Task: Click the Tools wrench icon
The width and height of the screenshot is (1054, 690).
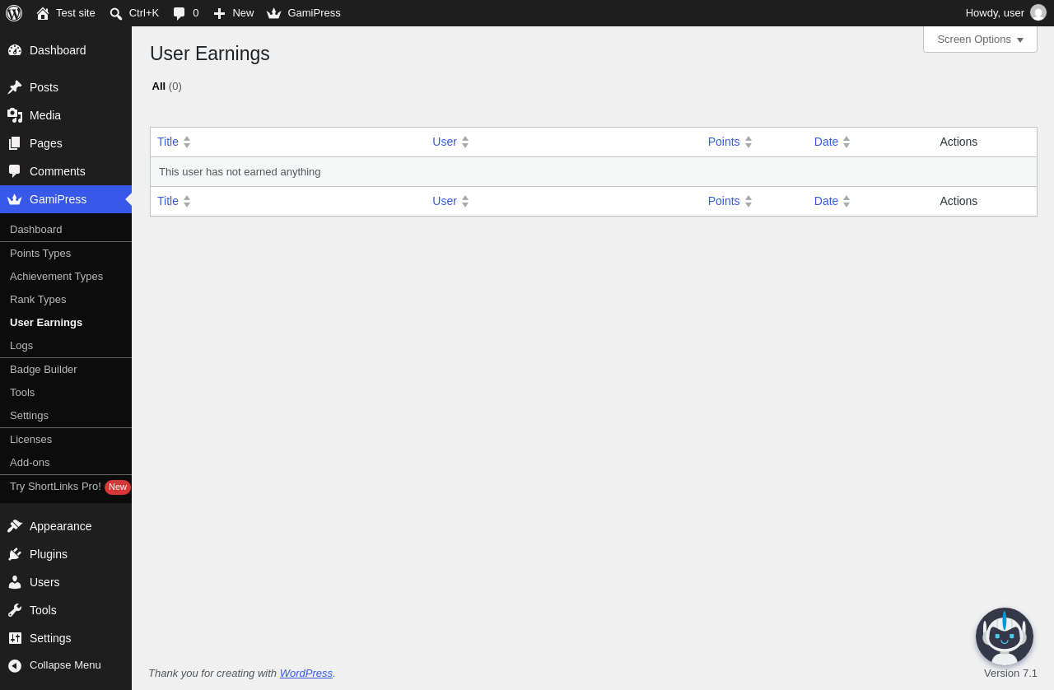Action: click(x=15, y=610)
